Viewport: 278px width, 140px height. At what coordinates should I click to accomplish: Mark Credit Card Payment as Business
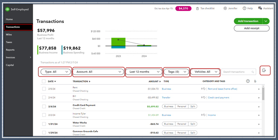tap(169, 107)
